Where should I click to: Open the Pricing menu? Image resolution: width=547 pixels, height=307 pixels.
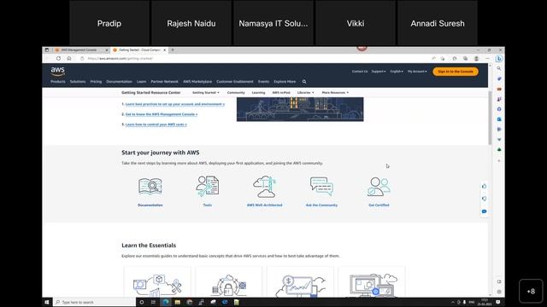[96, 82]
